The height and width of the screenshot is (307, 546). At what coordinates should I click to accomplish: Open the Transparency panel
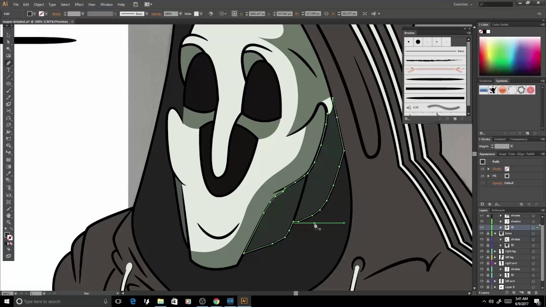518,139
